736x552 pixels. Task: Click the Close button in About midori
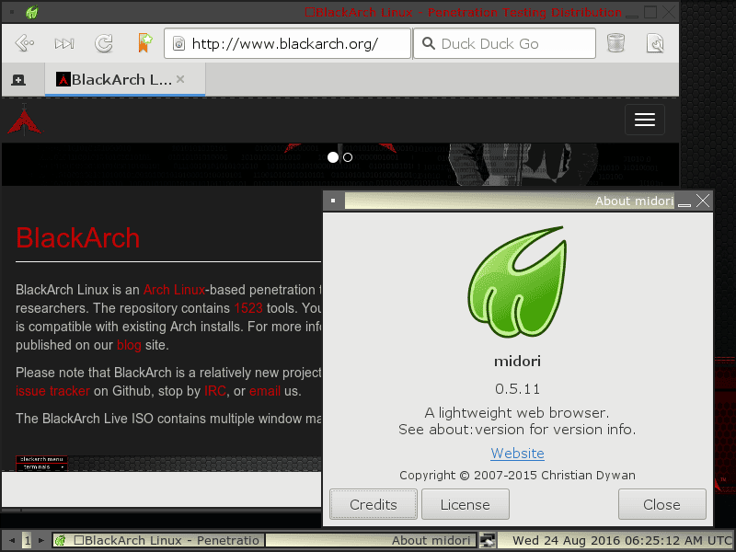[x=661, y=504]
